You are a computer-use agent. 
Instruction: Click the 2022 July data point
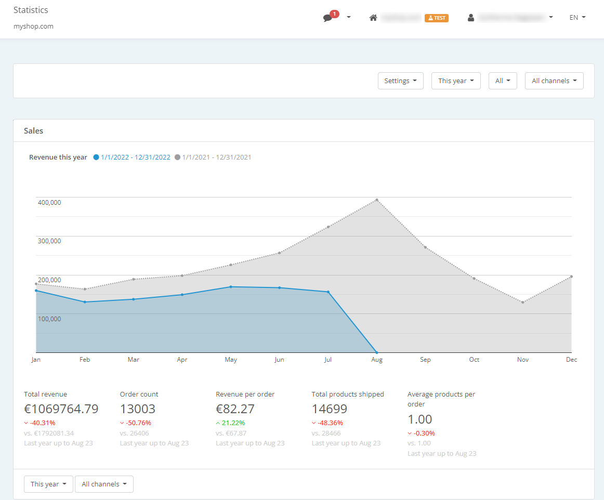tap(328, 292)
